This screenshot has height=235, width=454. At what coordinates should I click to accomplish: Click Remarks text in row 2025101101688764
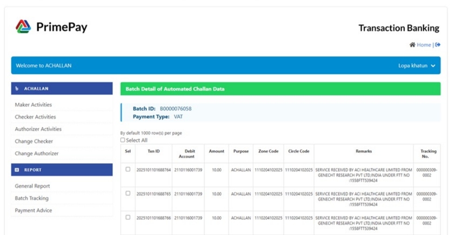click(364, 175)
